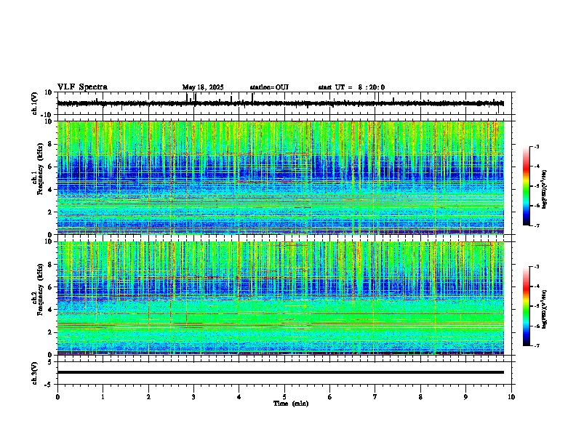Click the "station=OUI" header label

(269, 87)
